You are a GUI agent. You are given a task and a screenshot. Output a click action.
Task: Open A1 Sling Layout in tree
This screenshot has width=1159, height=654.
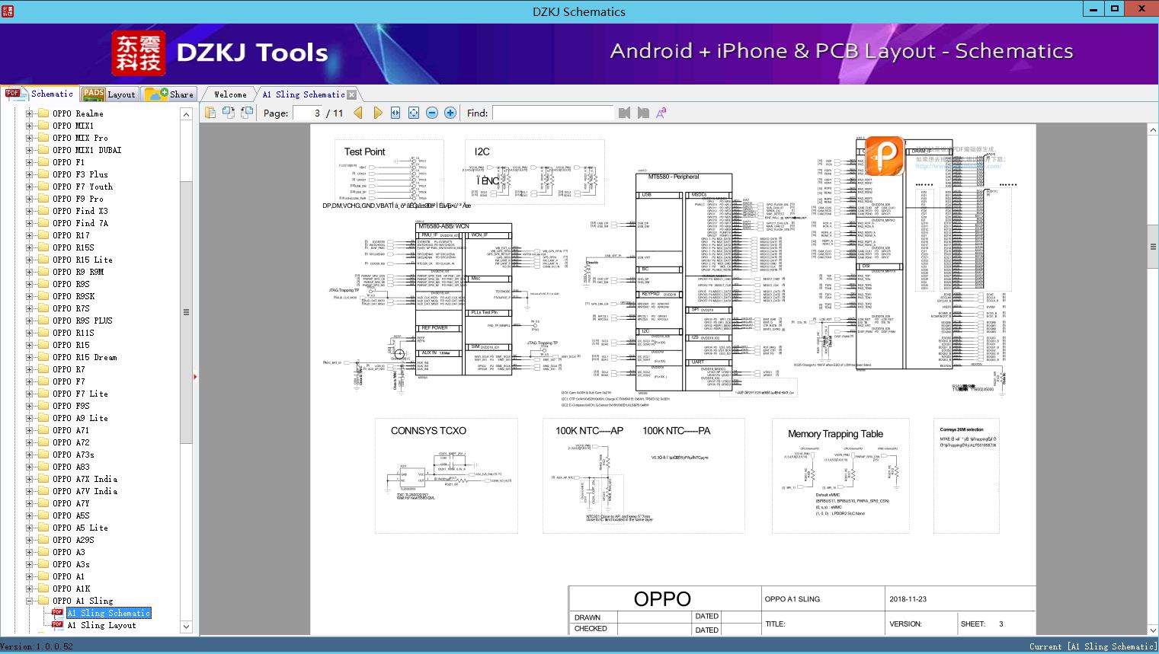click(x=101, y=625)
